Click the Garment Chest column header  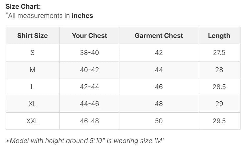point(159,36)
